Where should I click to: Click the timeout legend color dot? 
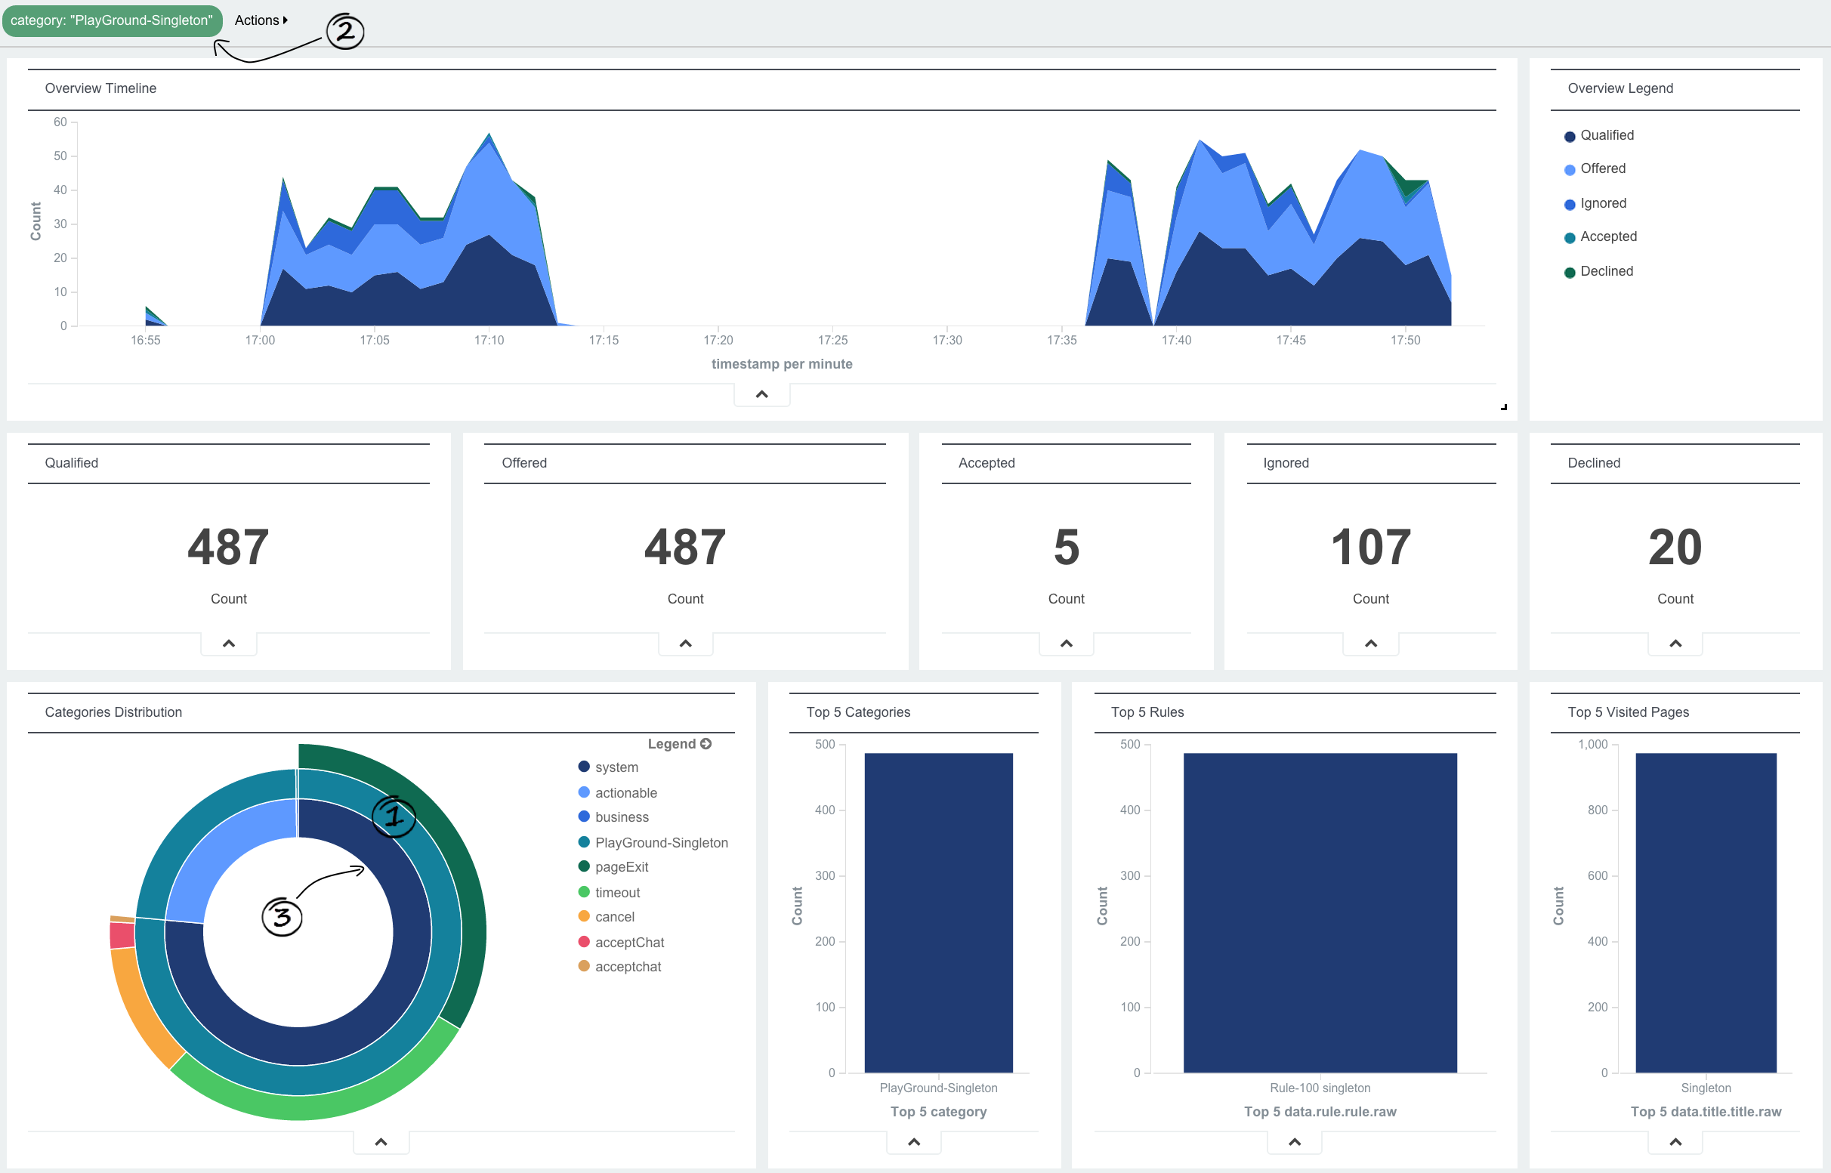point(584,892)
